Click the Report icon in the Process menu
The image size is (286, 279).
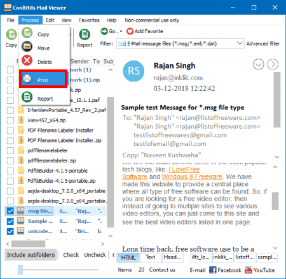(x=27, y=97)
